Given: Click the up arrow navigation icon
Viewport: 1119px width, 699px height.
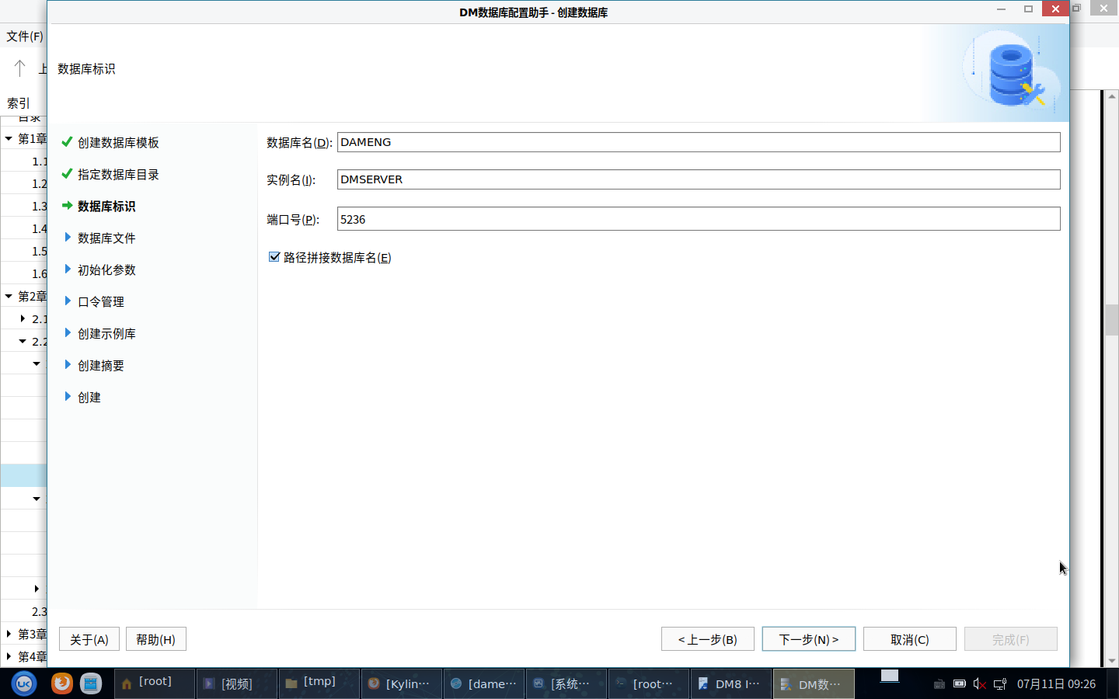Looking at the screenshot, I should coord(20,68).
